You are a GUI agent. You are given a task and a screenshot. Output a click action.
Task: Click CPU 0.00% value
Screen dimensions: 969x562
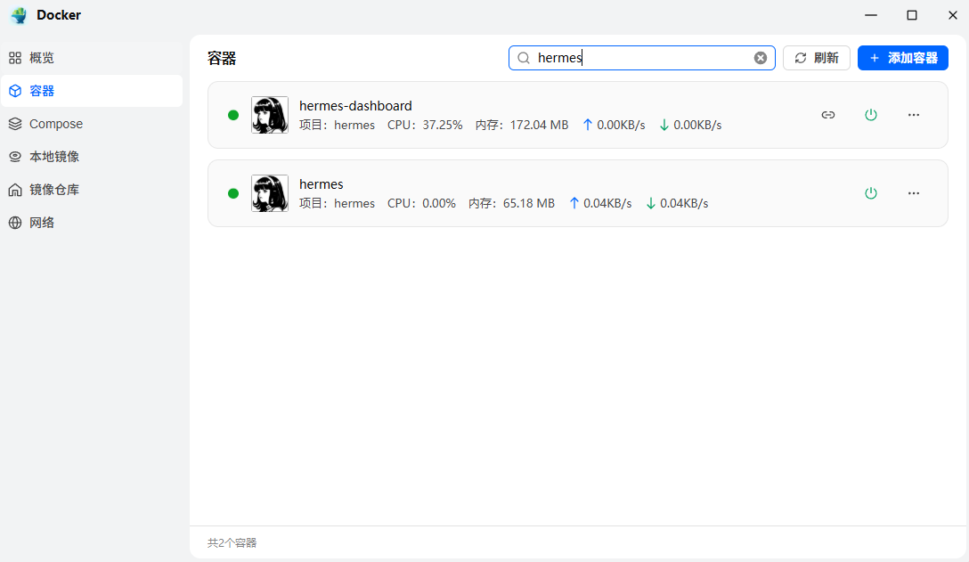[439, 203]
